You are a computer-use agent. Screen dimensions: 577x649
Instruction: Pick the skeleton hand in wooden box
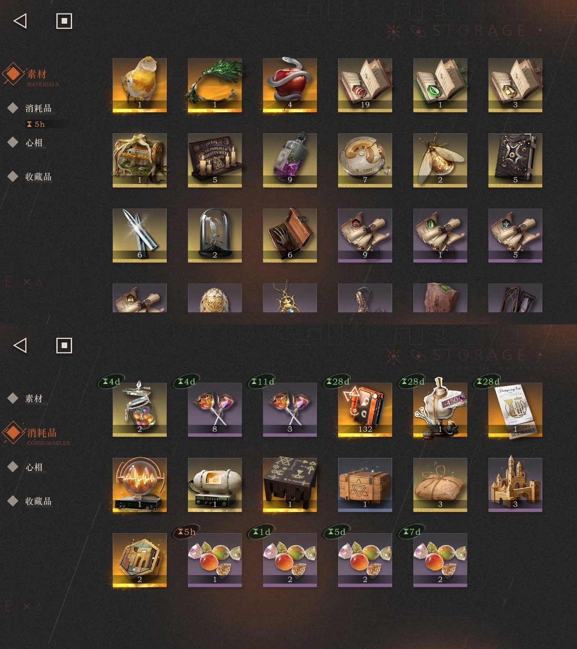(x=290, y=235)
